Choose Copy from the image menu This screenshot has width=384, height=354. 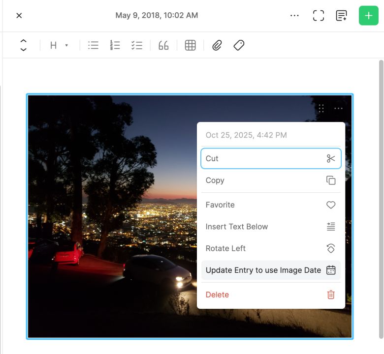click(x=271, y=180)
